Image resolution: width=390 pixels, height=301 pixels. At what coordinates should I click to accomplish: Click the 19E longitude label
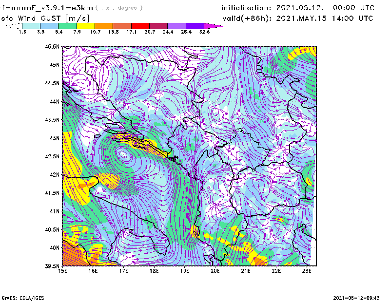click(x=185, y=271)
